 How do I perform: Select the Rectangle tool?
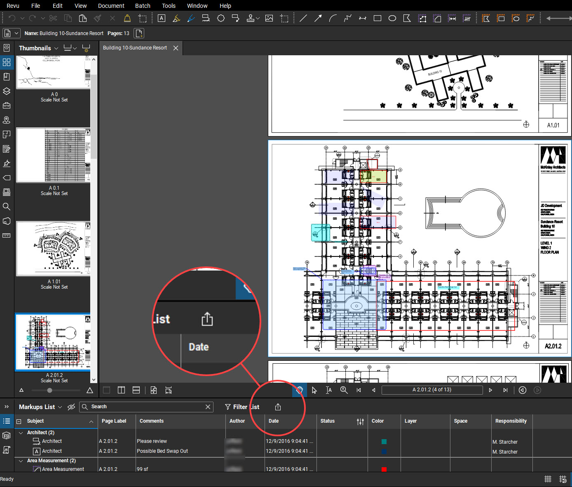pyautogui.click(x=377, y=18)
